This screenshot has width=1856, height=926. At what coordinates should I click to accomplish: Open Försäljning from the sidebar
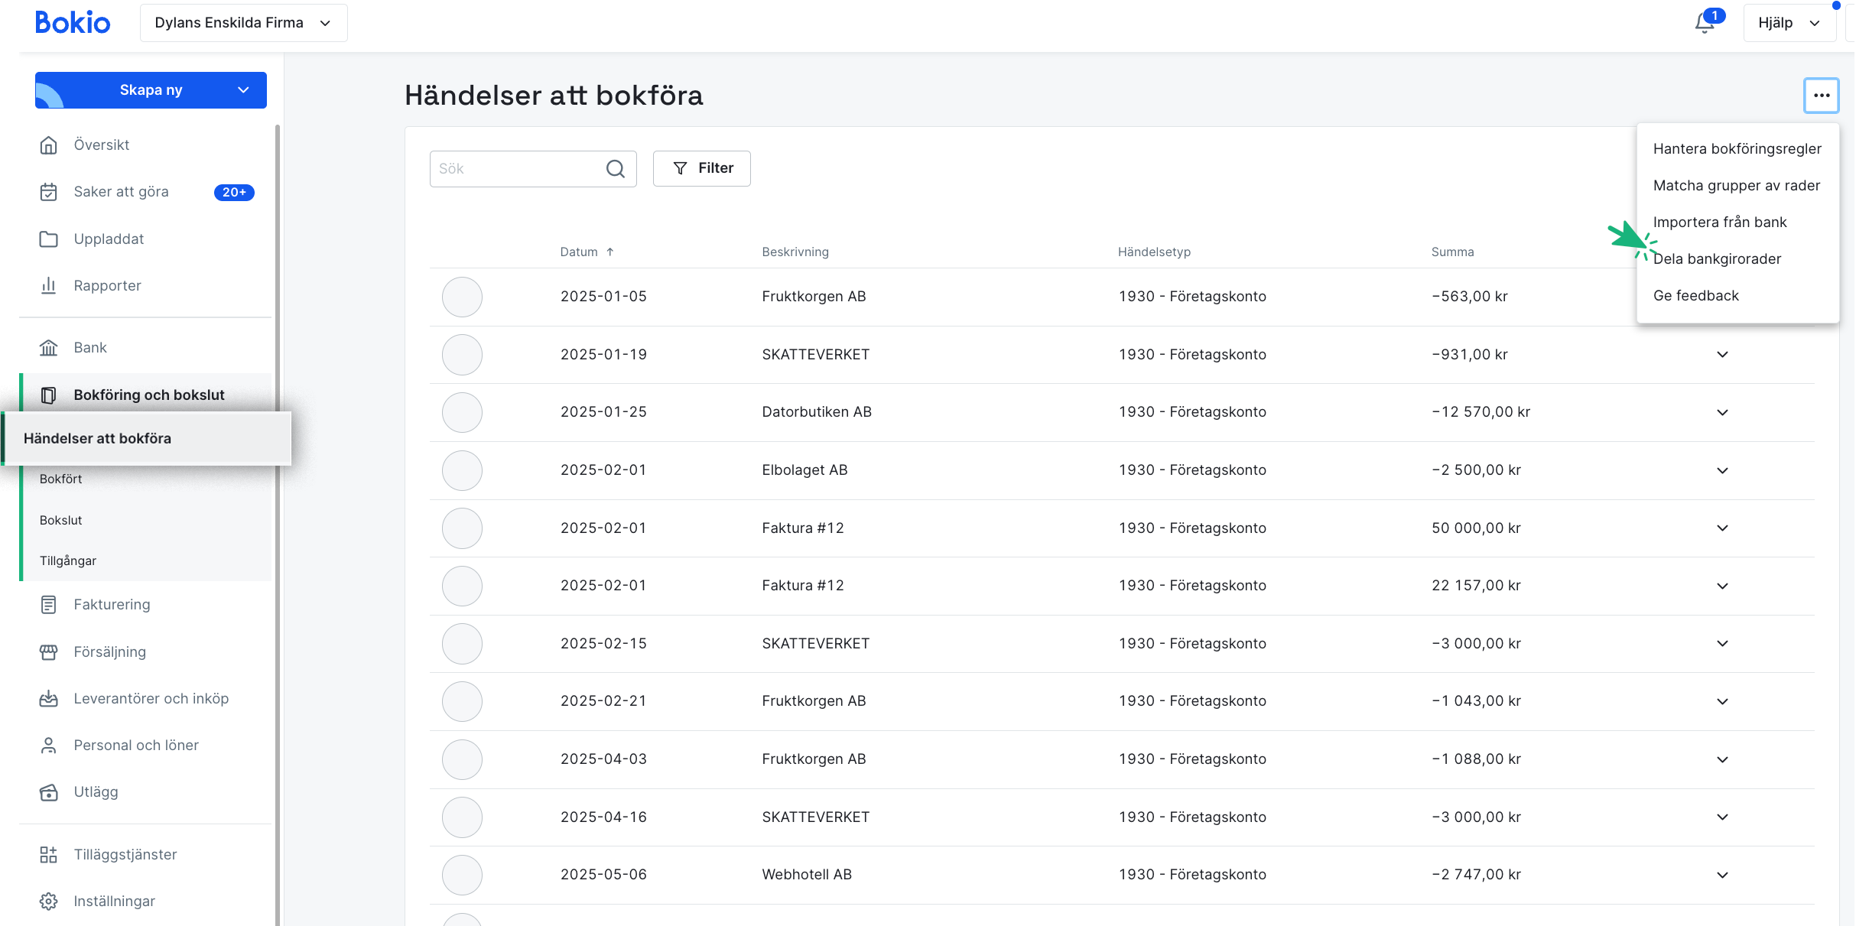(x=109, y=652)
